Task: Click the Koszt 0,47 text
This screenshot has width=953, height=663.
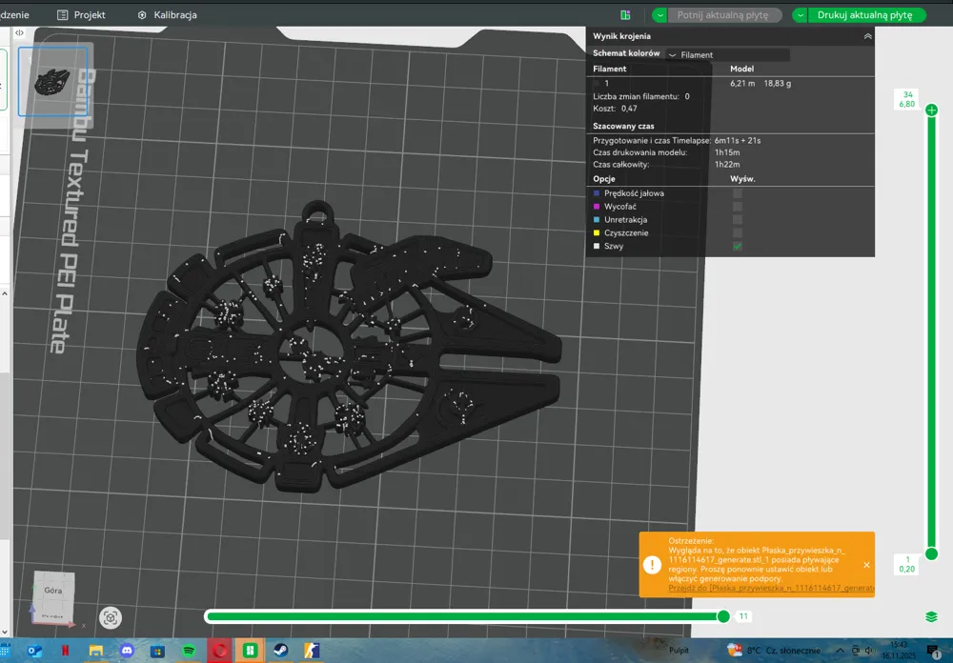Action: click(x=615, y=109)
